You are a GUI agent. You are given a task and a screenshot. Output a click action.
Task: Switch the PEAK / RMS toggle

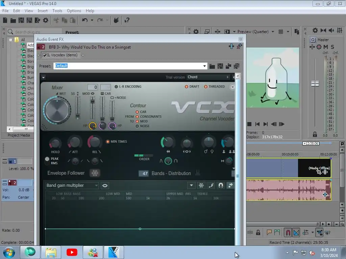pyautogui.click(x=47, y=161)
